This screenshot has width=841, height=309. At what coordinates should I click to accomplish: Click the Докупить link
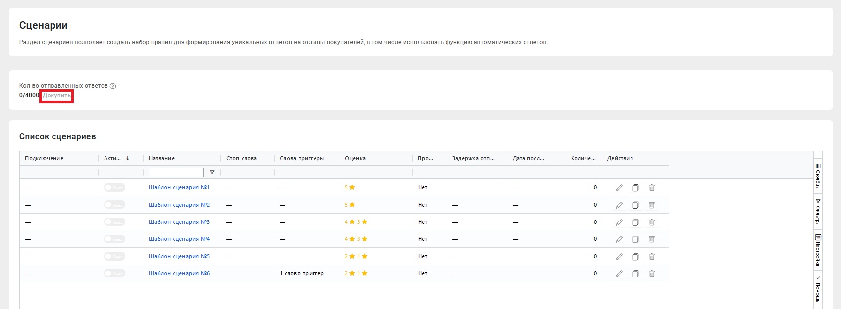coord(56,95)
